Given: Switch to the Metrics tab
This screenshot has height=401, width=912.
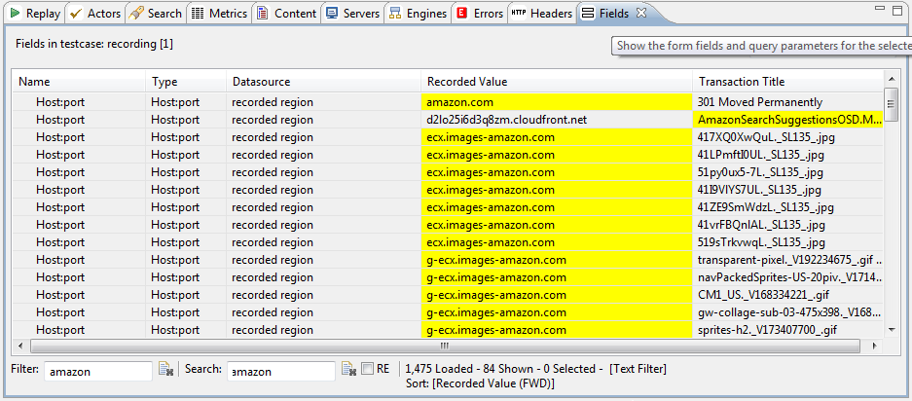Looking at the screenshot, I should [220, 14].
